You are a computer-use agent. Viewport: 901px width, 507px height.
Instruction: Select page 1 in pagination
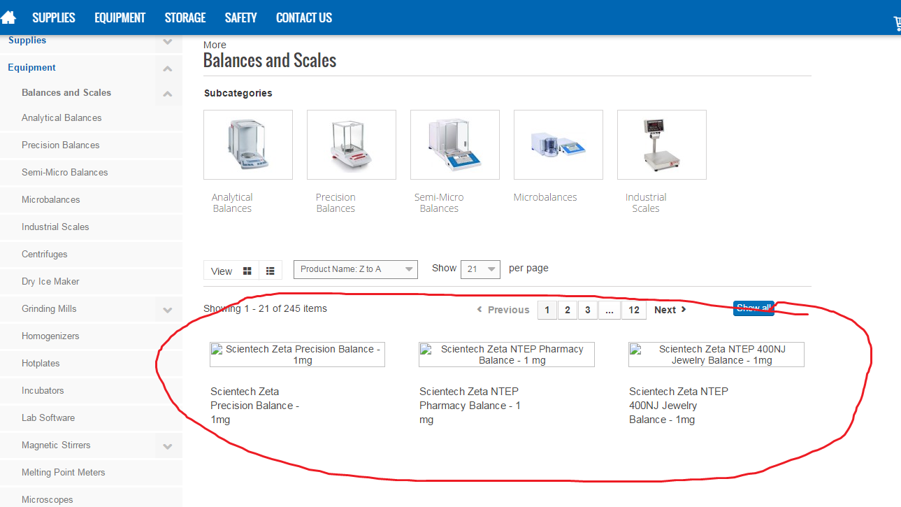pos(547,310)
